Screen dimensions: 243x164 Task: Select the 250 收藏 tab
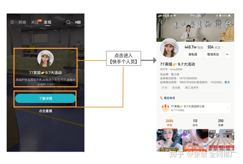coord(221,123)
